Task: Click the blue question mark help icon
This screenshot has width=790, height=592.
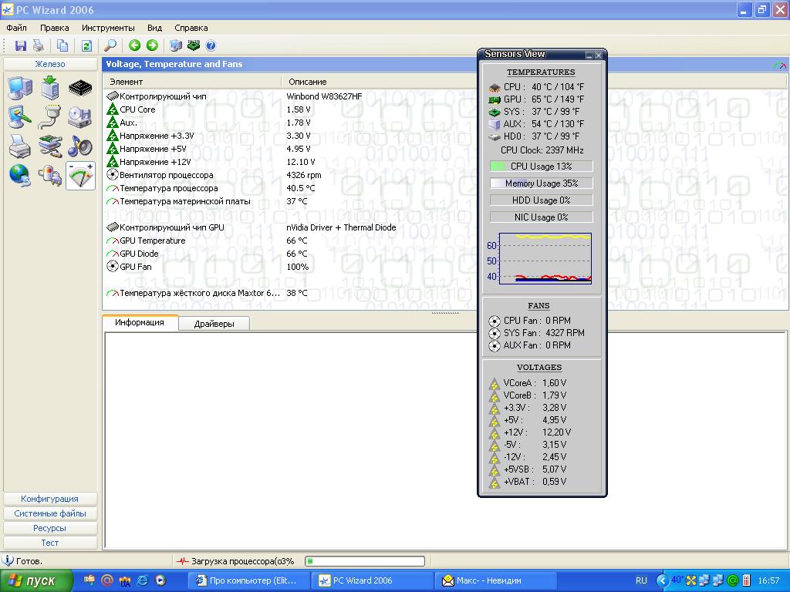Action: pyautogui.click(x=211, y=46)
